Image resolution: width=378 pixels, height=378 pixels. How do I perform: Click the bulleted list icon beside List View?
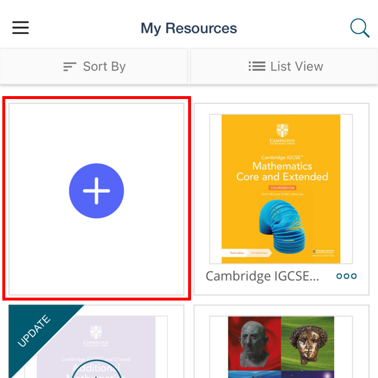coord(257,66)
